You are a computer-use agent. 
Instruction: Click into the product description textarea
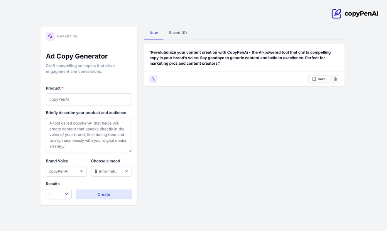89,135
